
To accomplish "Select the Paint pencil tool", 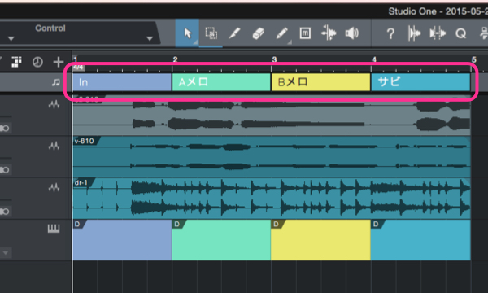I will click(x=281, y=33).
